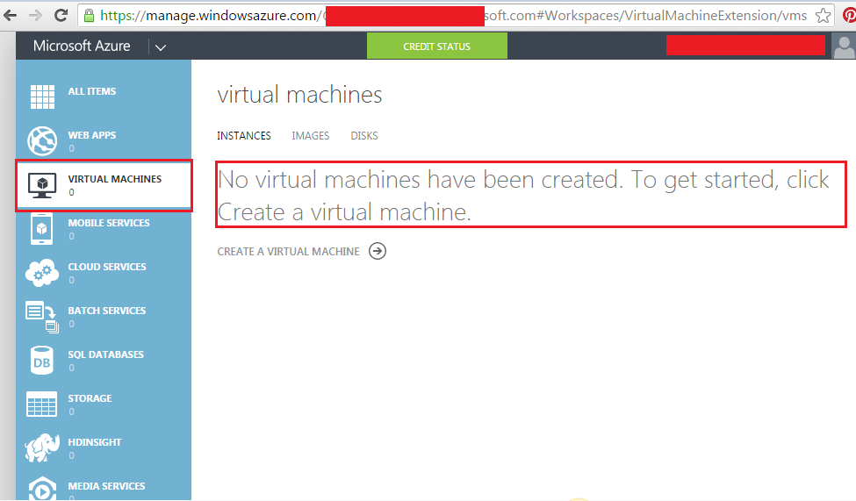This screenshot has height=501, width=856.
Task: Select the Mobile Services menu label
Action: pos(109,223)
